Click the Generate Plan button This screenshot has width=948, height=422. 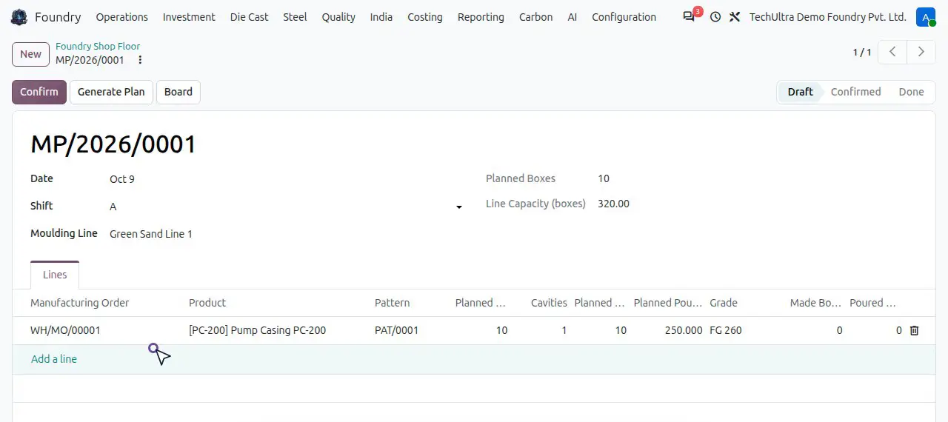111,92
